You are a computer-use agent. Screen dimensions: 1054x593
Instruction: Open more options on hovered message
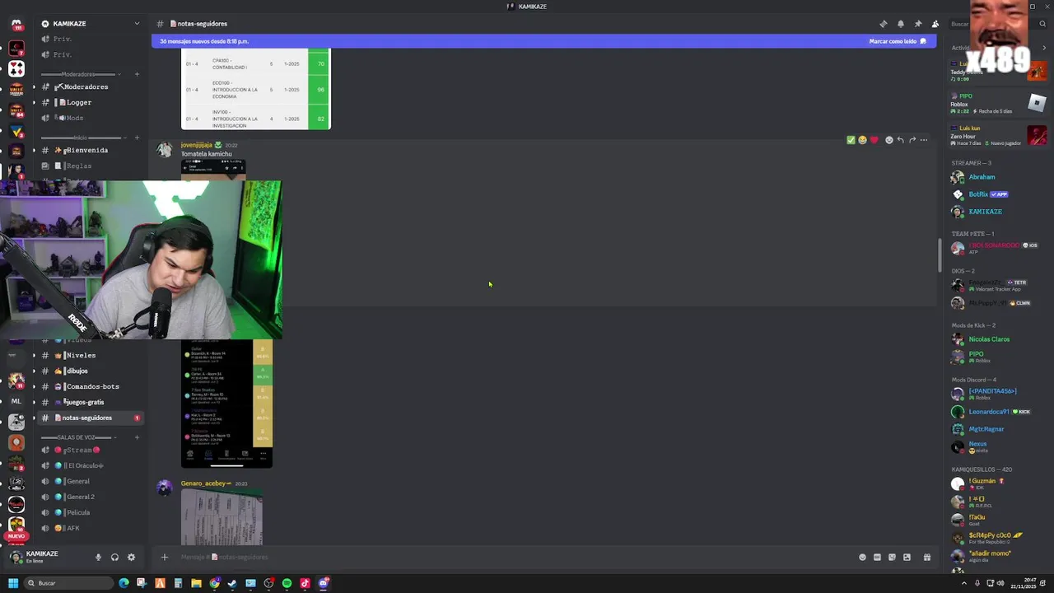click(924, 140)
